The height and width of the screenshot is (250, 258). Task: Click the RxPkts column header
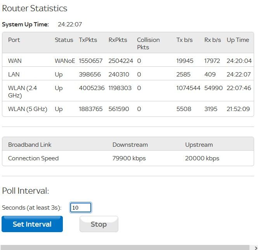coord(118,40)
